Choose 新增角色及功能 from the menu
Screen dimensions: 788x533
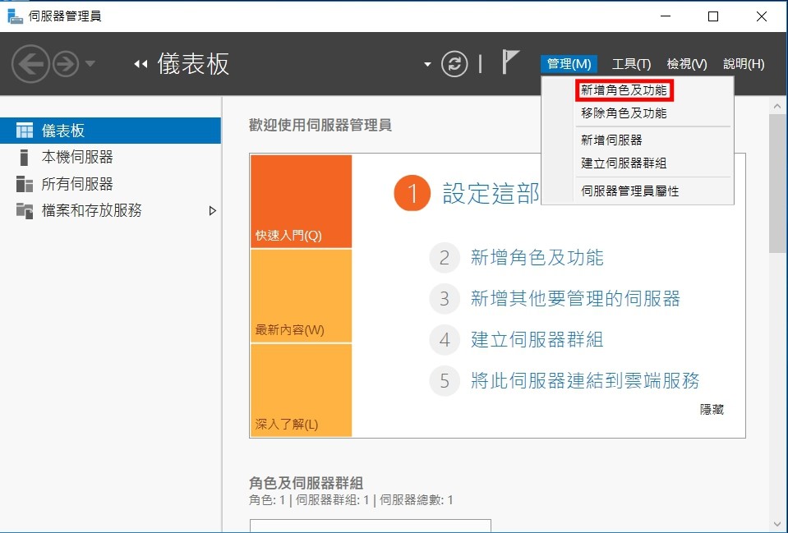click(x=624, y=90)
